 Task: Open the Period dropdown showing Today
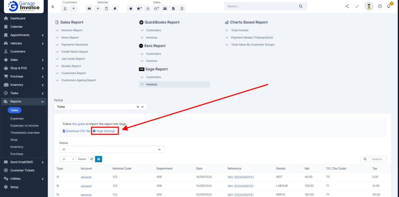(x=101, y=107)
